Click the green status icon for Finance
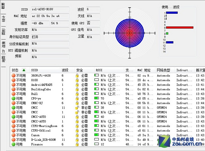Image resolution: width=205 pixels, height=151 pixels. [x=13, y=145]
